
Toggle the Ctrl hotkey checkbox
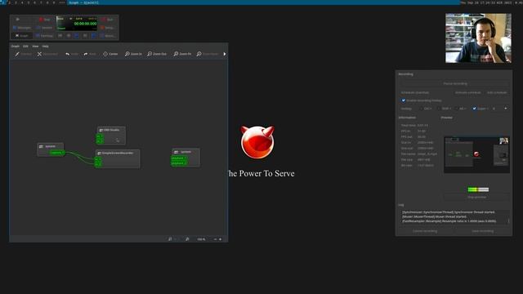click(422, 109)
